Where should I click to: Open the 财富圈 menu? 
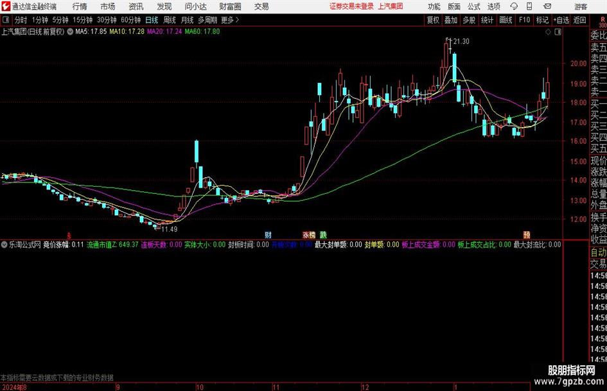(x=230, y=6)
